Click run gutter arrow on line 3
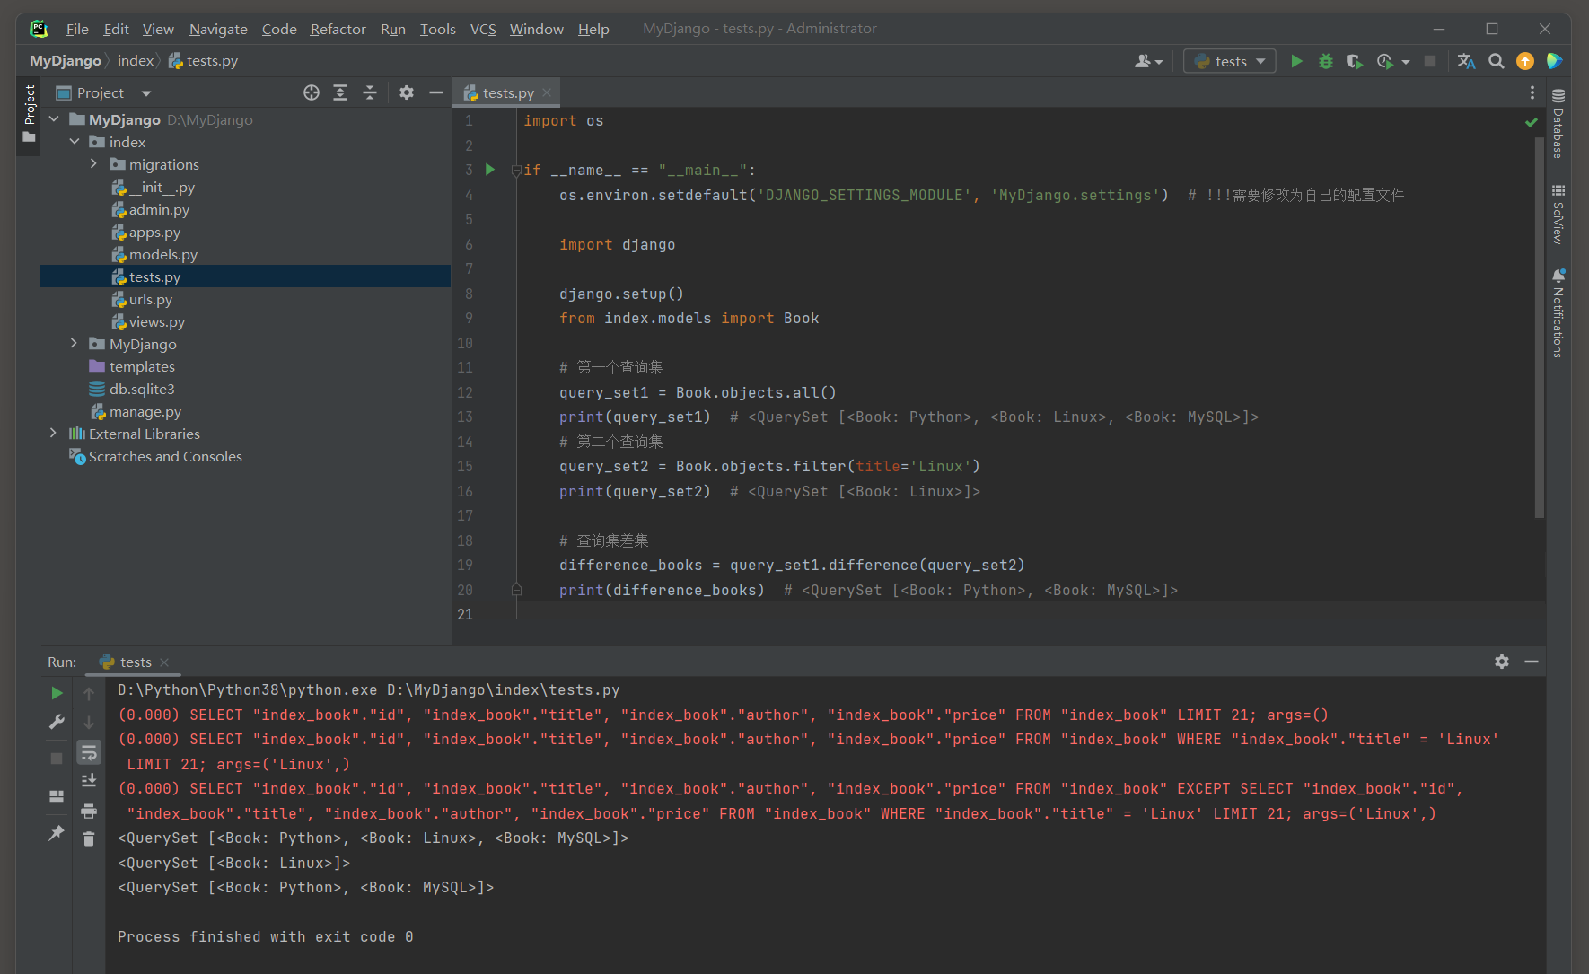The width and height of the screenshot is (1589, 974). pos(490,170)
